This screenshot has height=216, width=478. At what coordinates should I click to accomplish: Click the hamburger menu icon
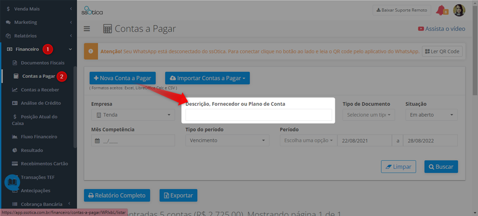[87, 29]
